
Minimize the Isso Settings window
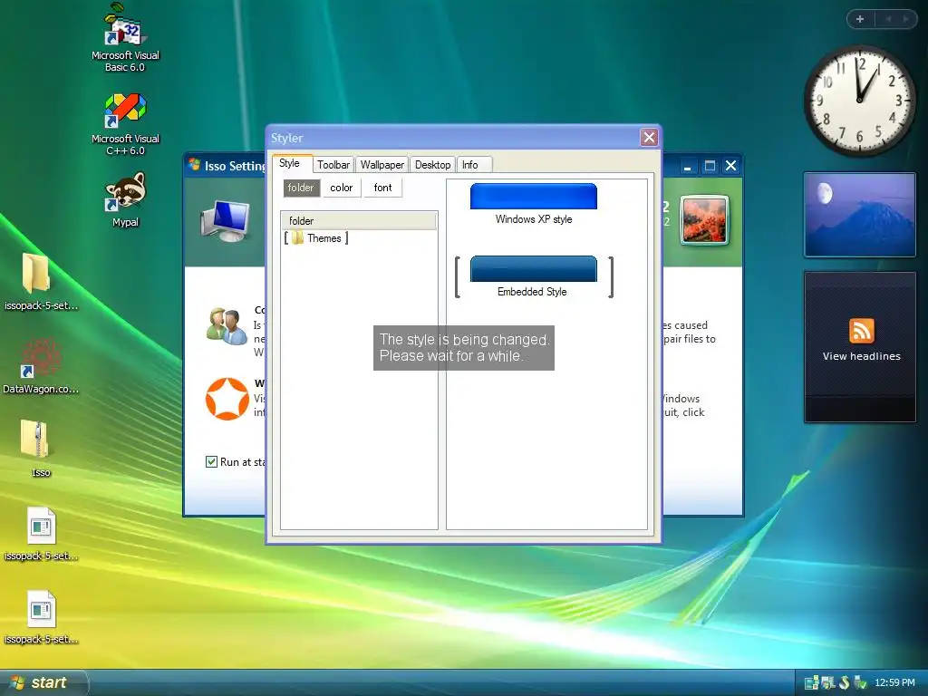(687, 166)
